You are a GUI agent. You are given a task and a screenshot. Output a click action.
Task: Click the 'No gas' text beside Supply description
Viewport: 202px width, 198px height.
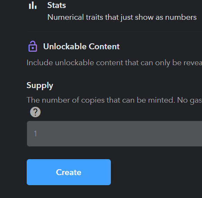click(190, 100)
